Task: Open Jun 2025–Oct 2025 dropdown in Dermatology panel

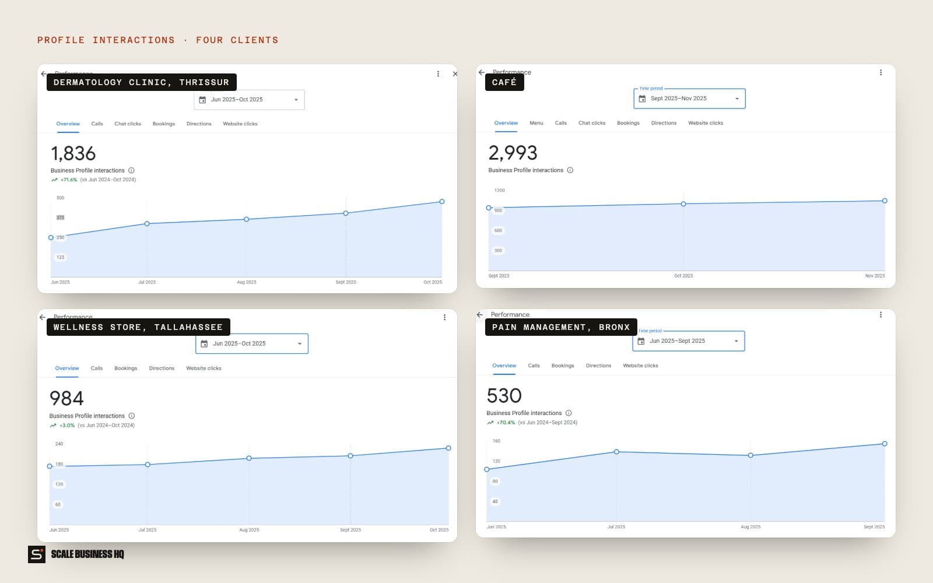Action: (x=249, y=100)
